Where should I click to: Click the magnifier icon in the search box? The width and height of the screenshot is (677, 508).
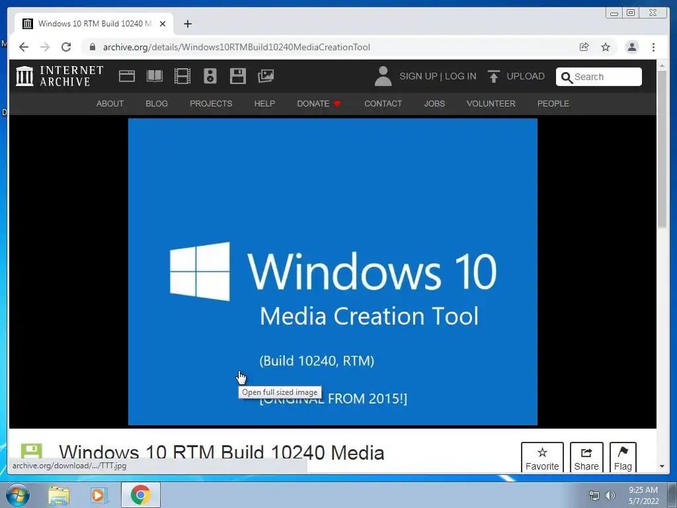[567, 77]
